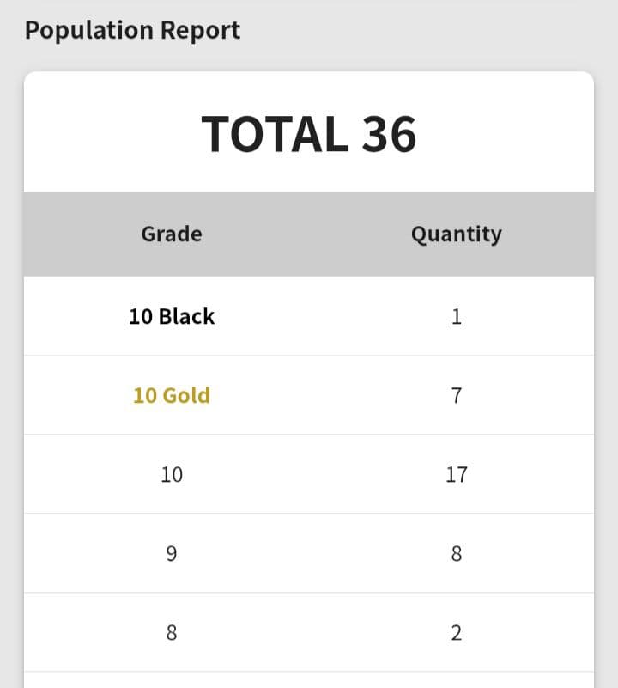The height and width of the screenshot is (688, 618).
Task: Click the partially visible row below grade 8
Action: (309, 679)
